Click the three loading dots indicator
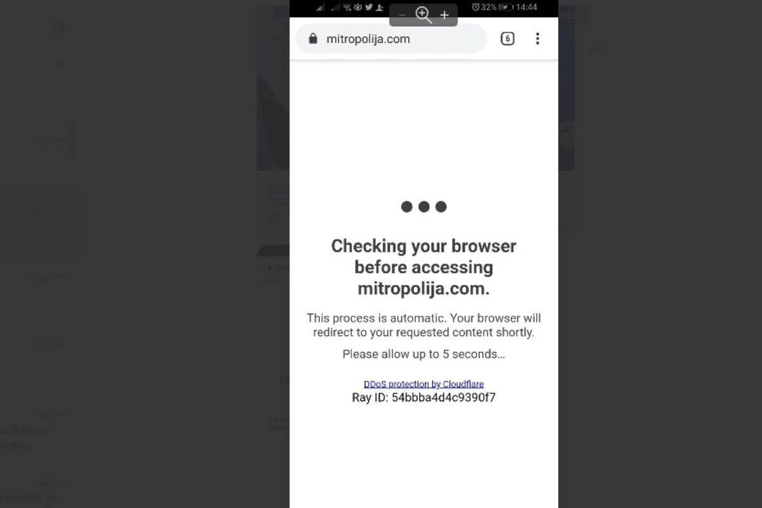The height and width of the screenshot is (508, 762). coord(424,206)
